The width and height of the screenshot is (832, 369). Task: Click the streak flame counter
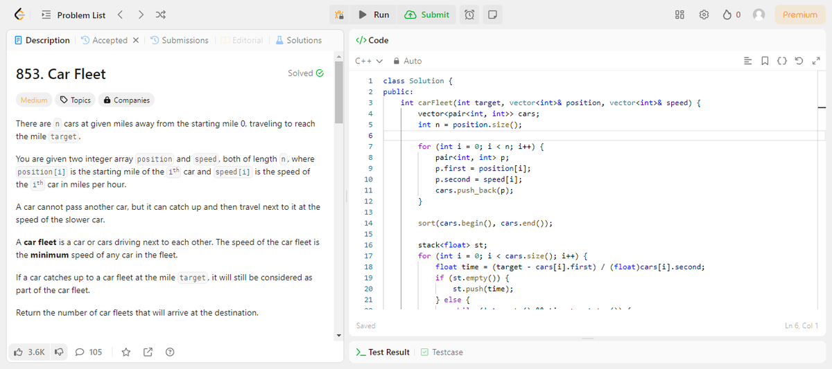click(x=732, y=15)
